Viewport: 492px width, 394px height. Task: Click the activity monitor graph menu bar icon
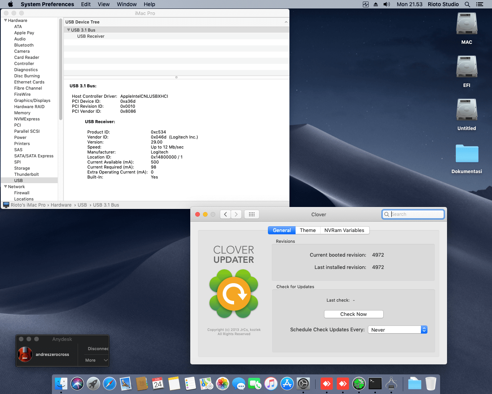tap(366, 4)
